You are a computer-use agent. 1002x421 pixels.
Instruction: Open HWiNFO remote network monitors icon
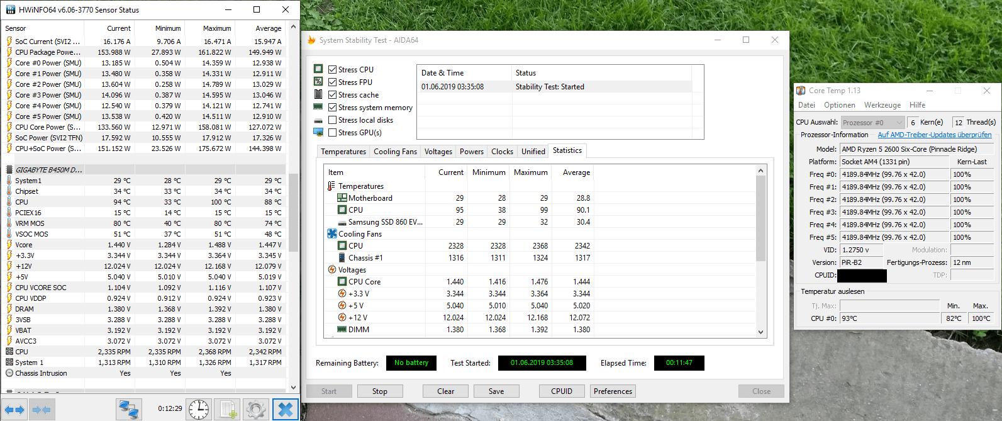[129, 410]
